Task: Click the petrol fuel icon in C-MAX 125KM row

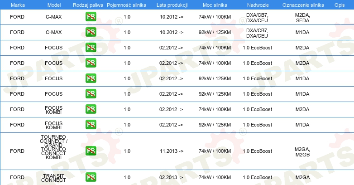Action: (91, 32)
